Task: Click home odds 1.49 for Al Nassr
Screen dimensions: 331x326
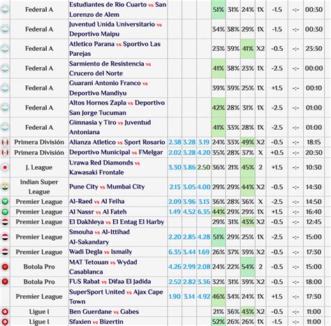Action: pyautogui.click(x=175, y=212)
